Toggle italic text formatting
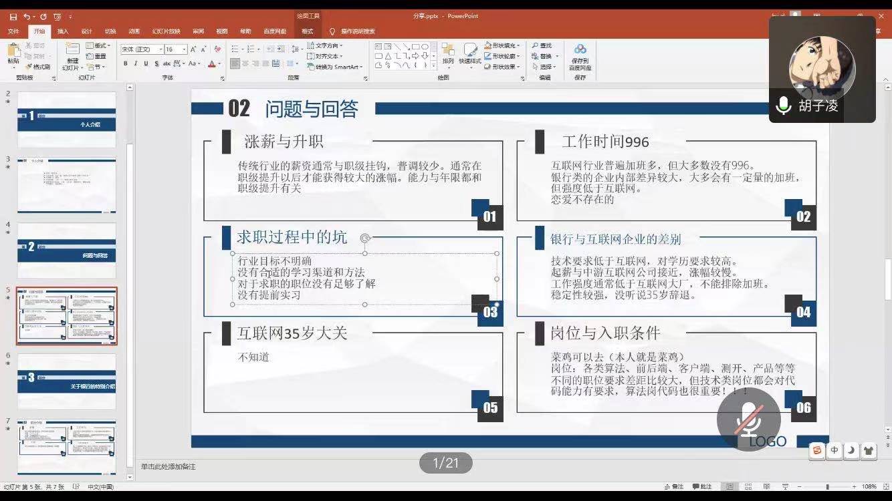This screenshot has width=892, height=501. (x=136, y=64)
